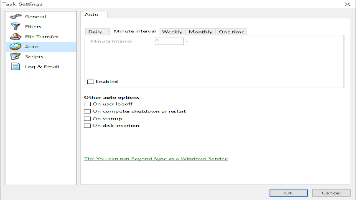The width and height of the screenshot is (356, 200).
Task: Click the Minute Interval tab
Action: [x=135, y=31]
